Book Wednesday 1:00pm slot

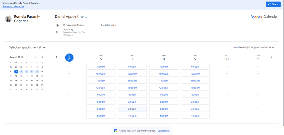(x=132, y=95)
